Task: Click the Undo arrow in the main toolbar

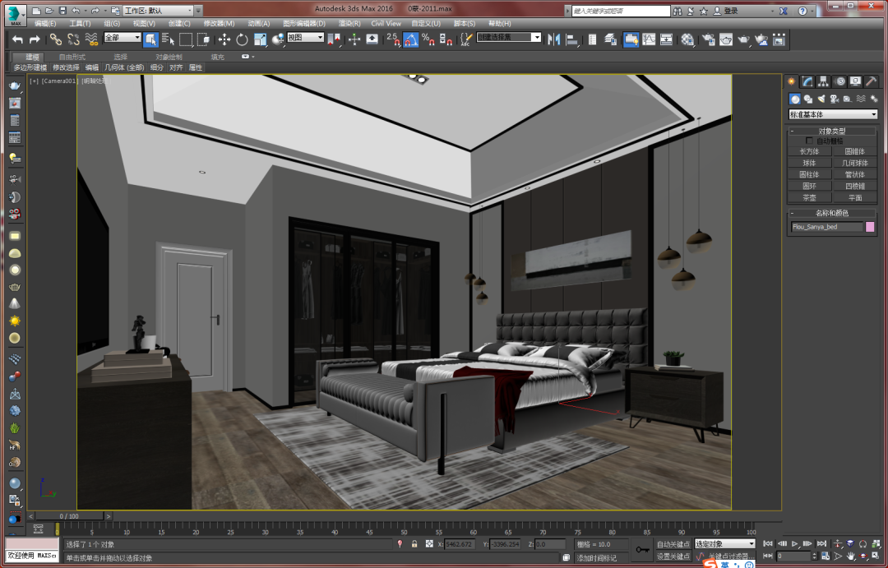Action: point(17,39)
